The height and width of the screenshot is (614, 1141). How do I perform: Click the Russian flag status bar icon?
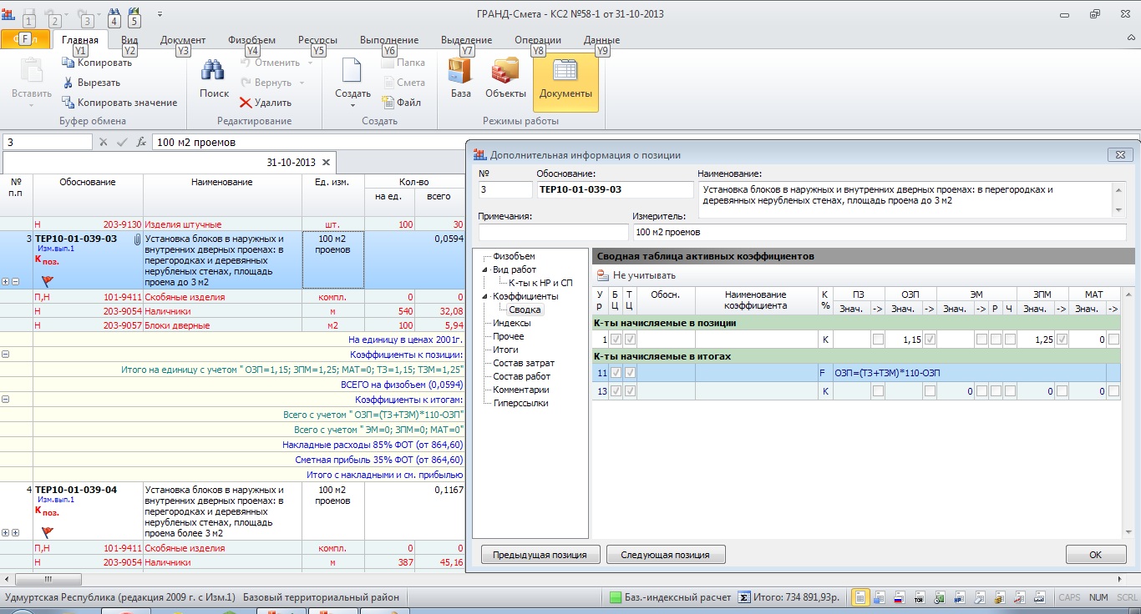pyautogui.click(x=900, y=597)
